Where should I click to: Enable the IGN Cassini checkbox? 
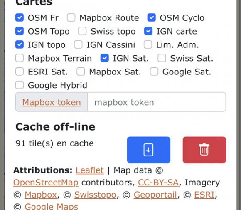pos(78,44)
